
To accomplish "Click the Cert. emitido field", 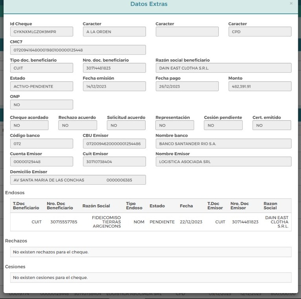I will click(271, 125).
